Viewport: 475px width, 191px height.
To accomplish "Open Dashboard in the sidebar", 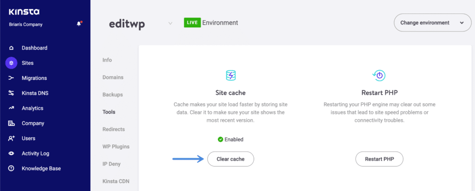I will click(34, 48).
